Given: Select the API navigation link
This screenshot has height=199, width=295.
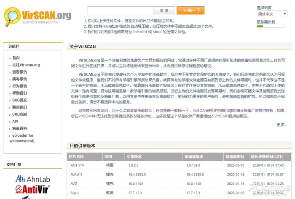Looking at the screenshot, I should pos(15,122).
